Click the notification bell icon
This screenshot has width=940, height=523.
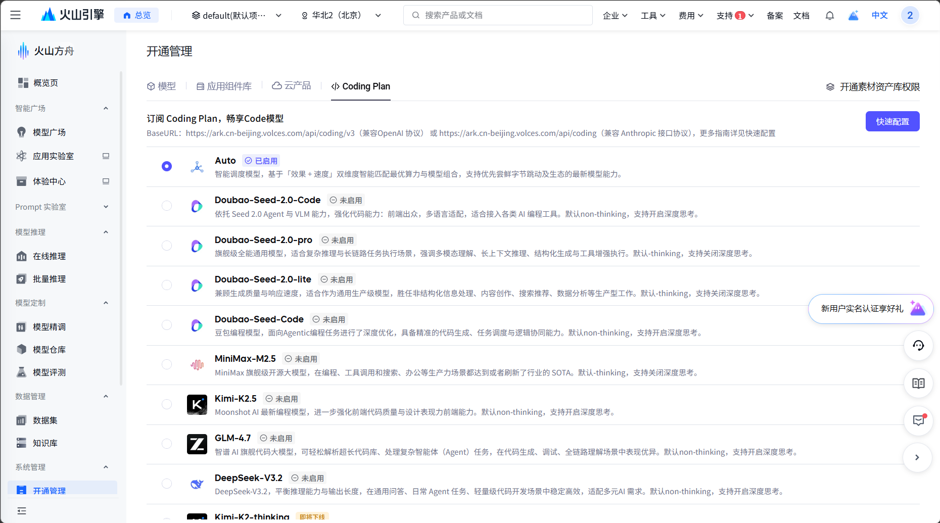(x=829, y=16)
